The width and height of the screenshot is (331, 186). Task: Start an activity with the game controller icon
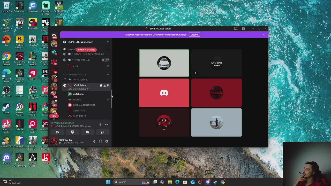87,132
